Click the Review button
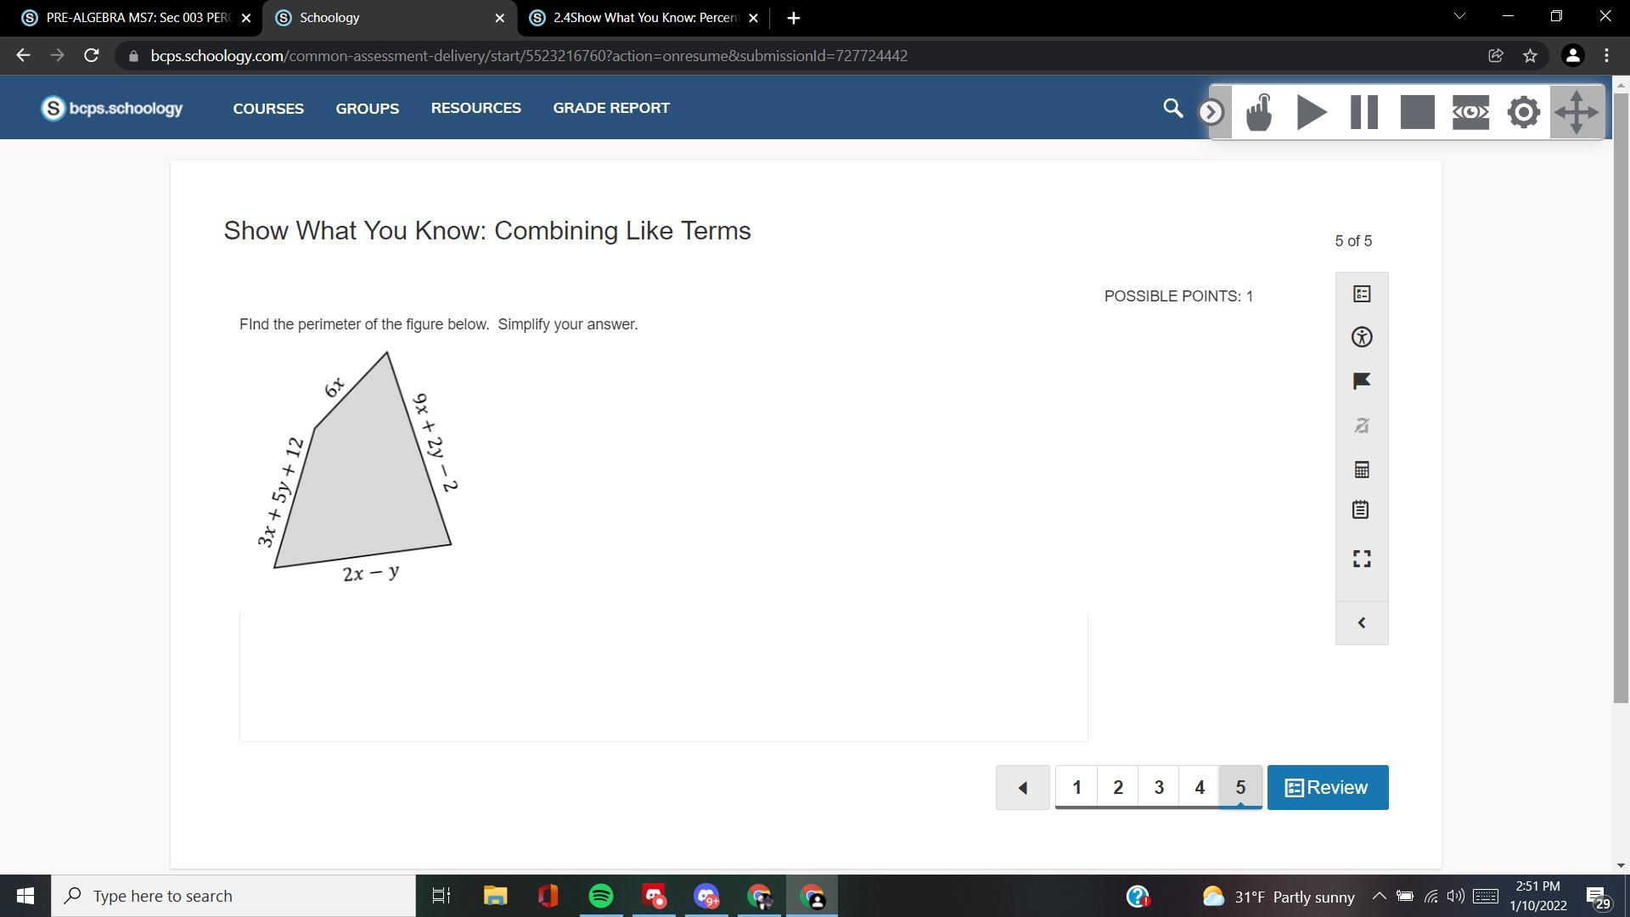This screenshot has width=1630, height=917. tap(1327, 788)
